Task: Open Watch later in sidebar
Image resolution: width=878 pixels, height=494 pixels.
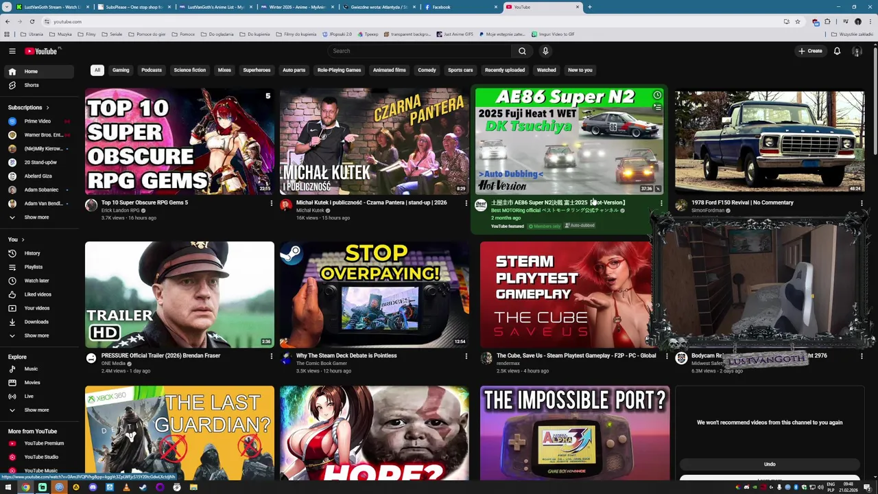Action: pos(38,281)
